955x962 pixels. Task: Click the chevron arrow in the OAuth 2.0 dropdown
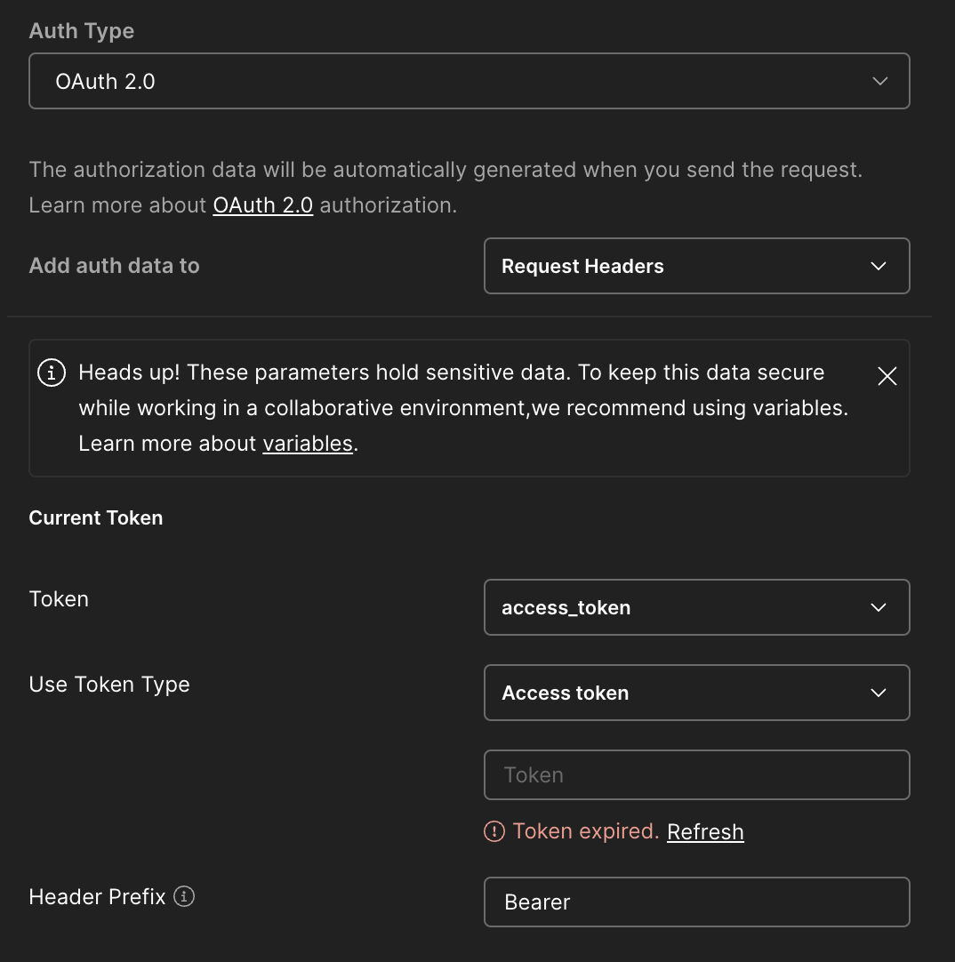click(x=879, y=81)
